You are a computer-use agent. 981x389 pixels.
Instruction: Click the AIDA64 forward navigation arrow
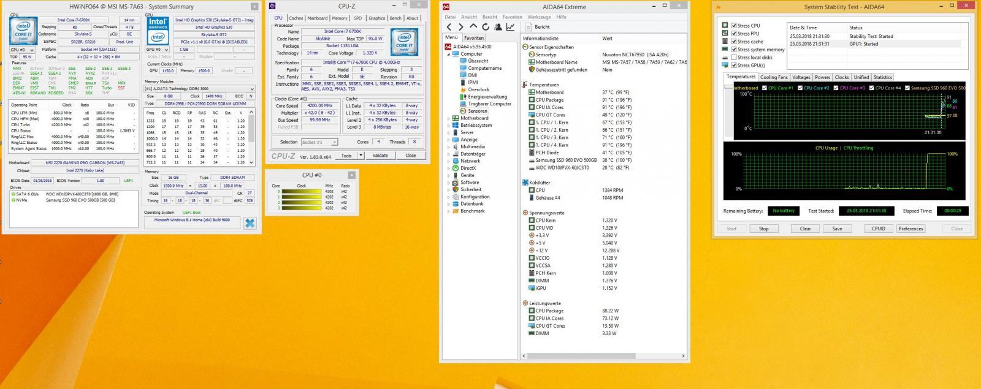click(x=461, y=27)
